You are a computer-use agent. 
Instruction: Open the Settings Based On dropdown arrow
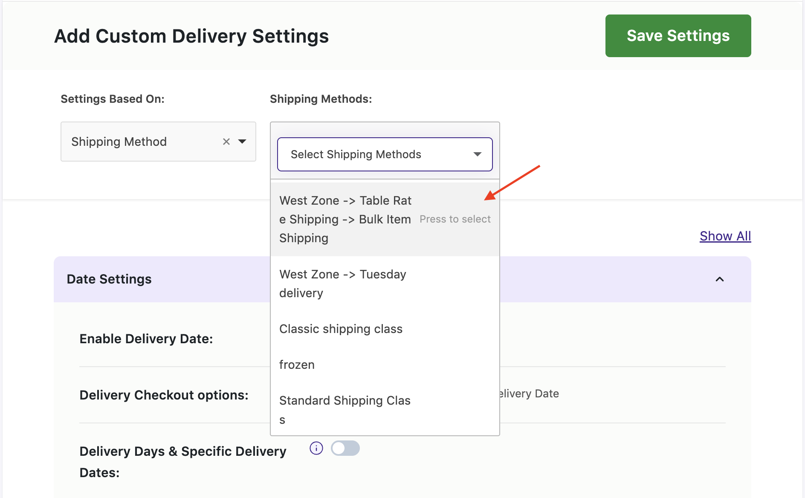[x=242, y=142]
